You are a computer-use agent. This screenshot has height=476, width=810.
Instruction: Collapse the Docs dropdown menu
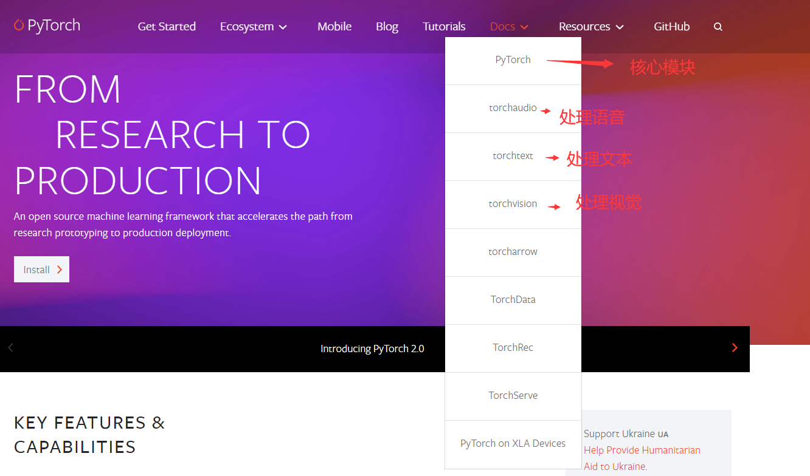509,27
